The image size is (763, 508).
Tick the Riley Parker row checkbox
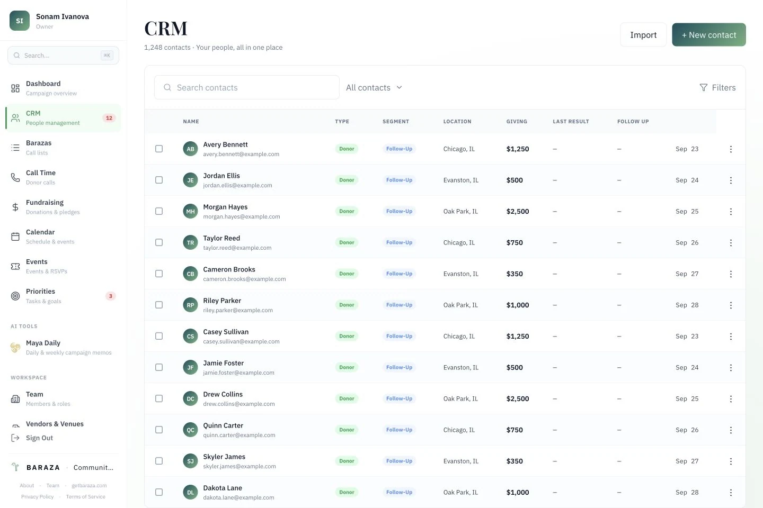[159, 305]
